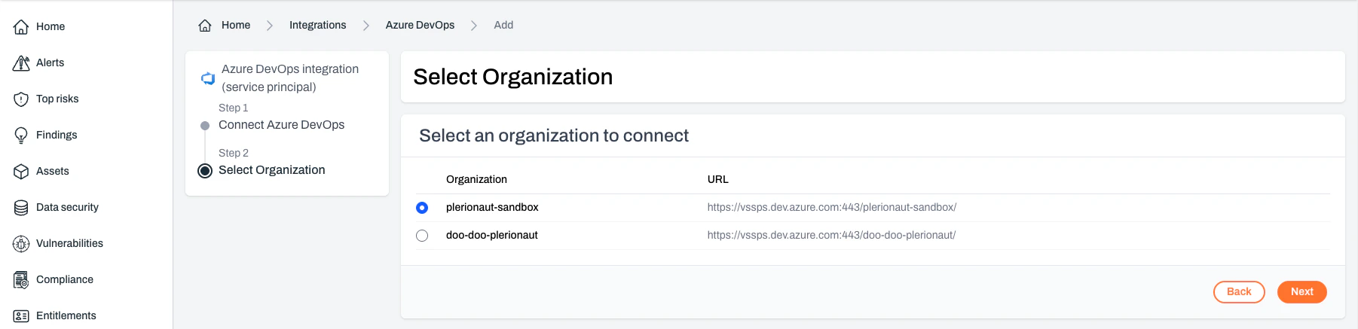Click the doo-doo-plerionaut URL text
1358x329 pixels.
coord(831,235)
